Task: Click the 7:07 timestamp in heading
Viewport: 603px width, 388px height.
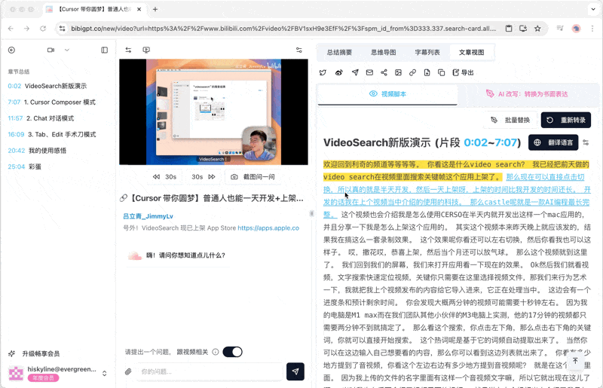Action: pyautogui.click(x=505, y=142)
